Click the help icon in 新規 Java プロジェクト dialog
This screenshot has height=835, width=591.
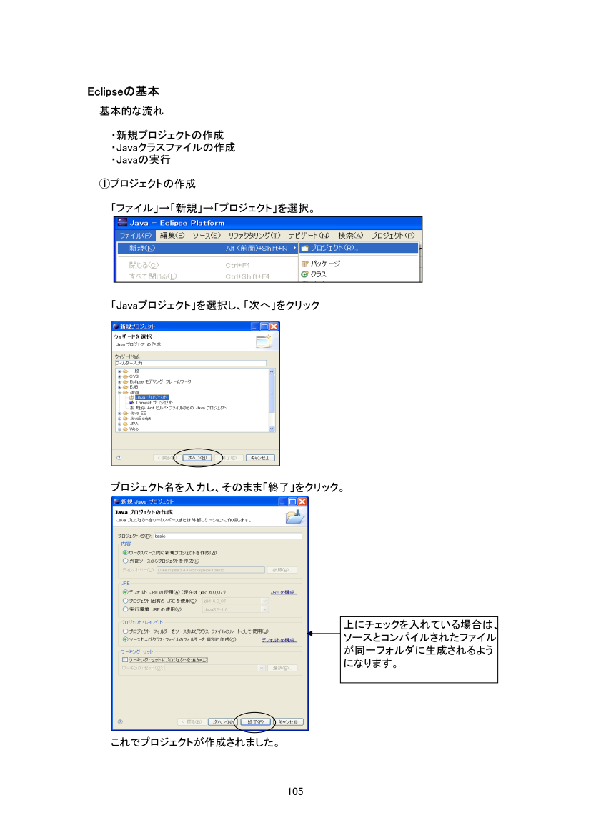119,721
